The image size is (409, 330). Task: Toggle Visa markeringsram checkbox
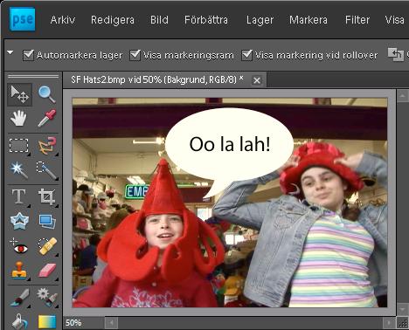135,55
